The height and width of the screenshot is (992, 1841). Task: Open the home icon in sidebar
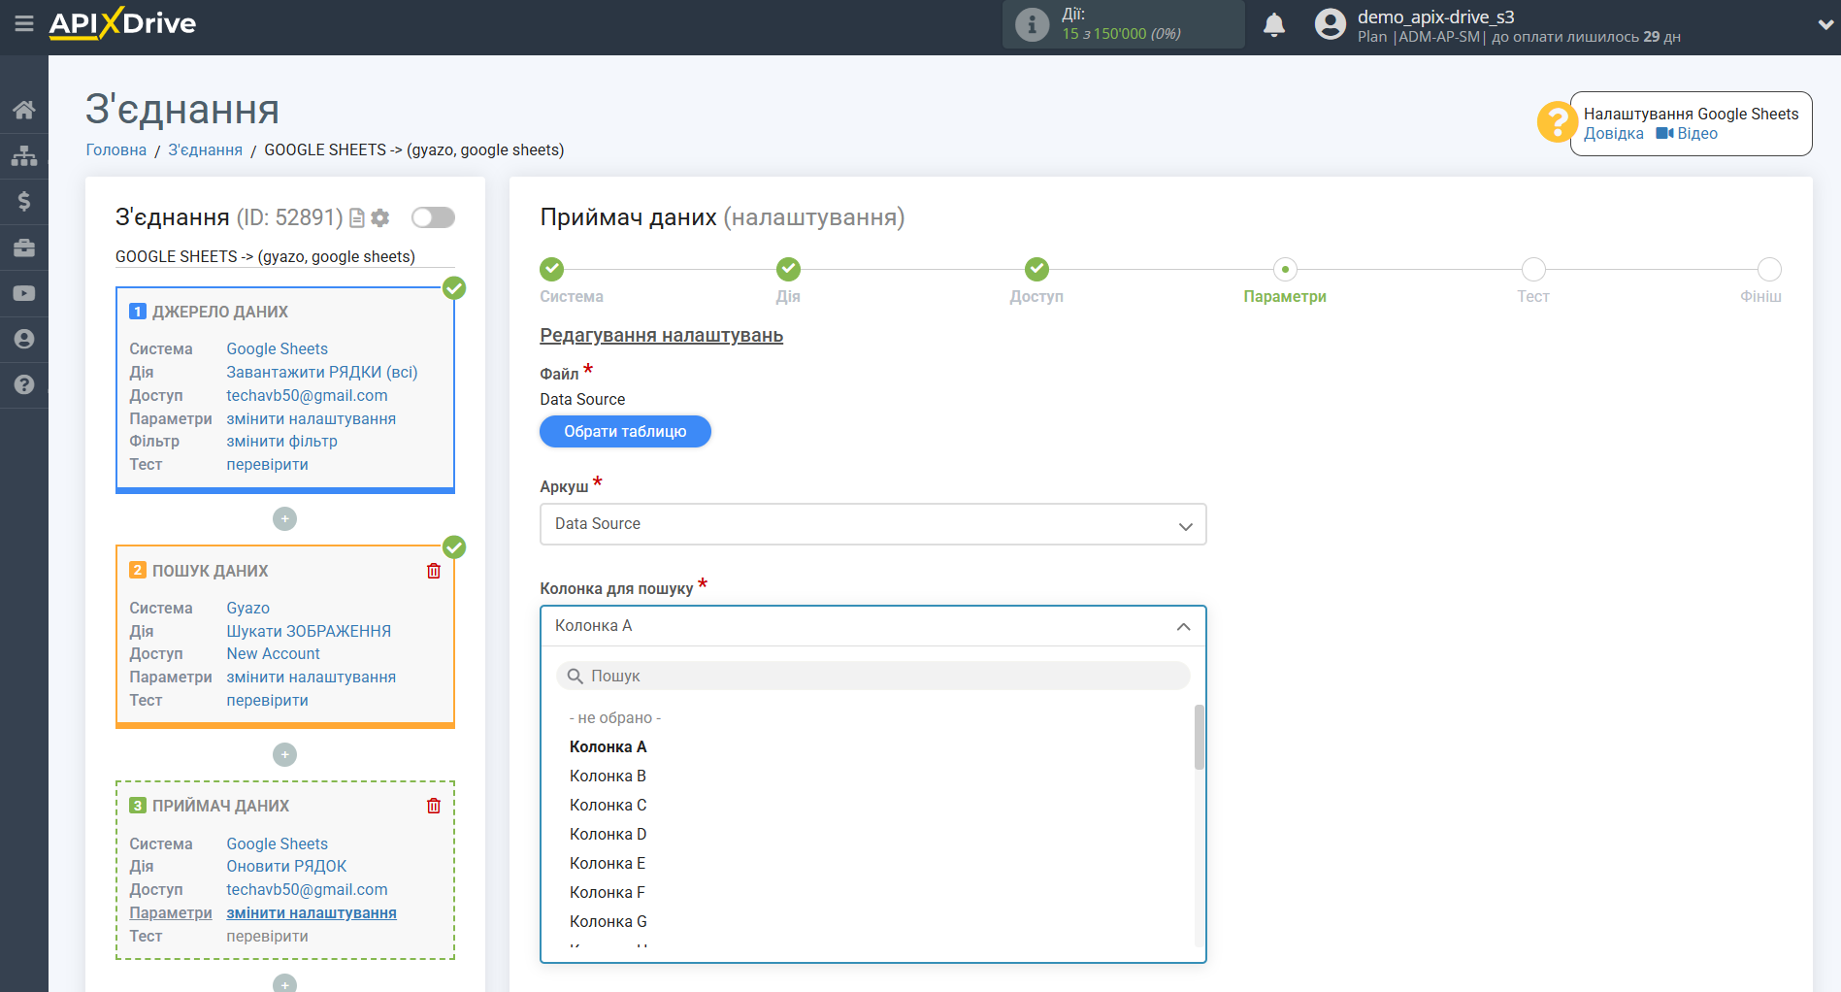(24, 110)
